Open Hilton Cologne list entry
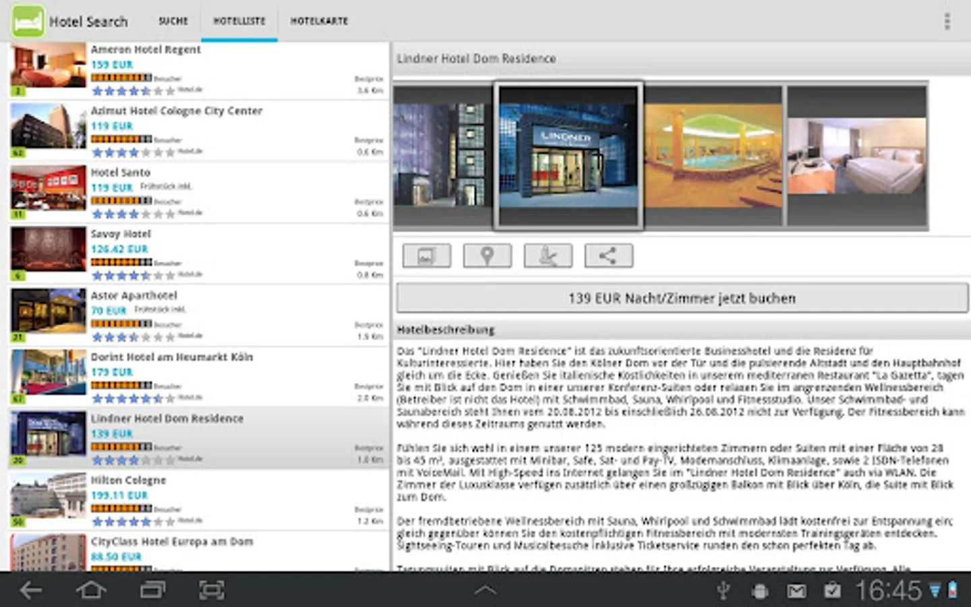971x607 pixels. click(199, 500)
